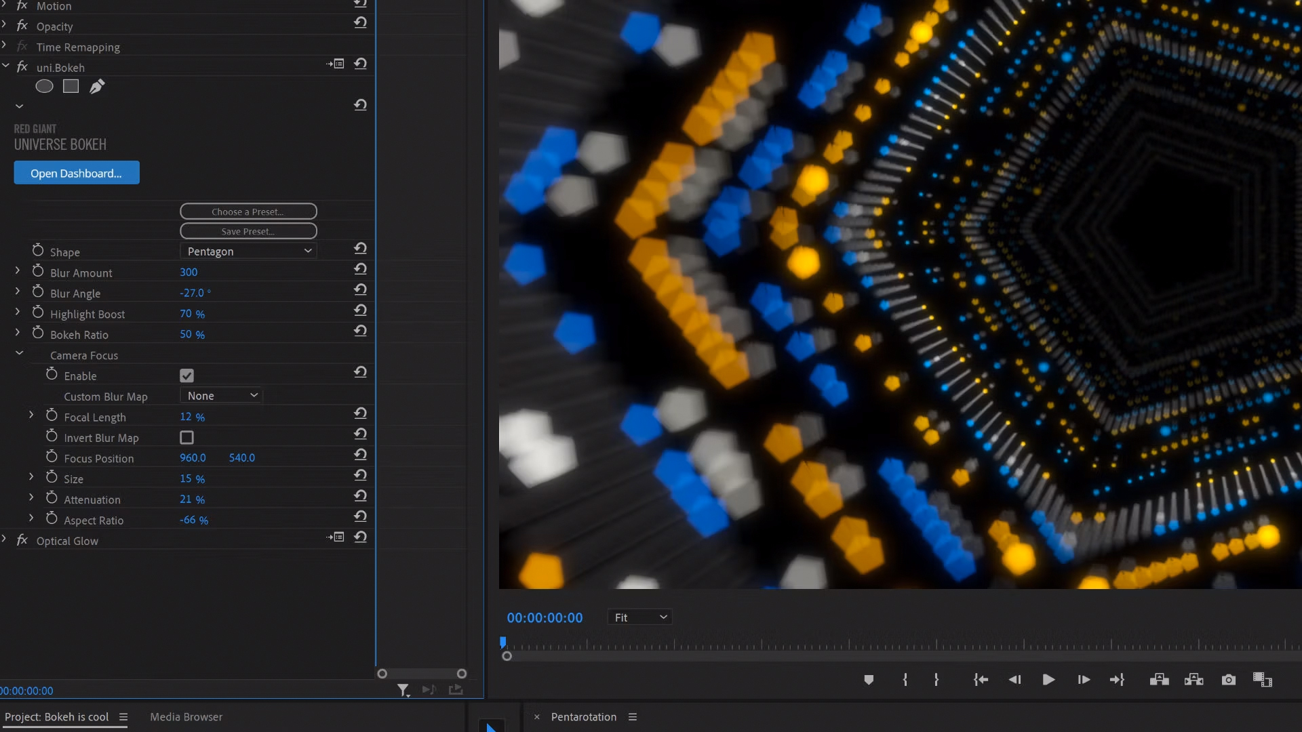Open the Custom Blur Map dropdown
The image size is (1302, 732).
coord(222,396)
